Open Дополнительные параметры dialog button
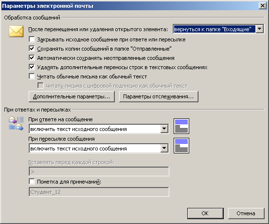 (x=72, y=97)
